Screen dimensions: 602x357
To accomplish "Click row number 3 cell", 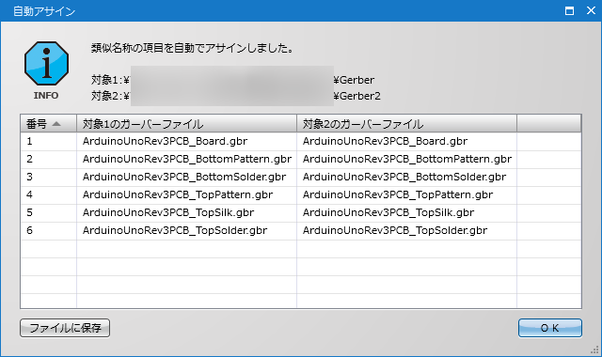I will pos(48,177).
